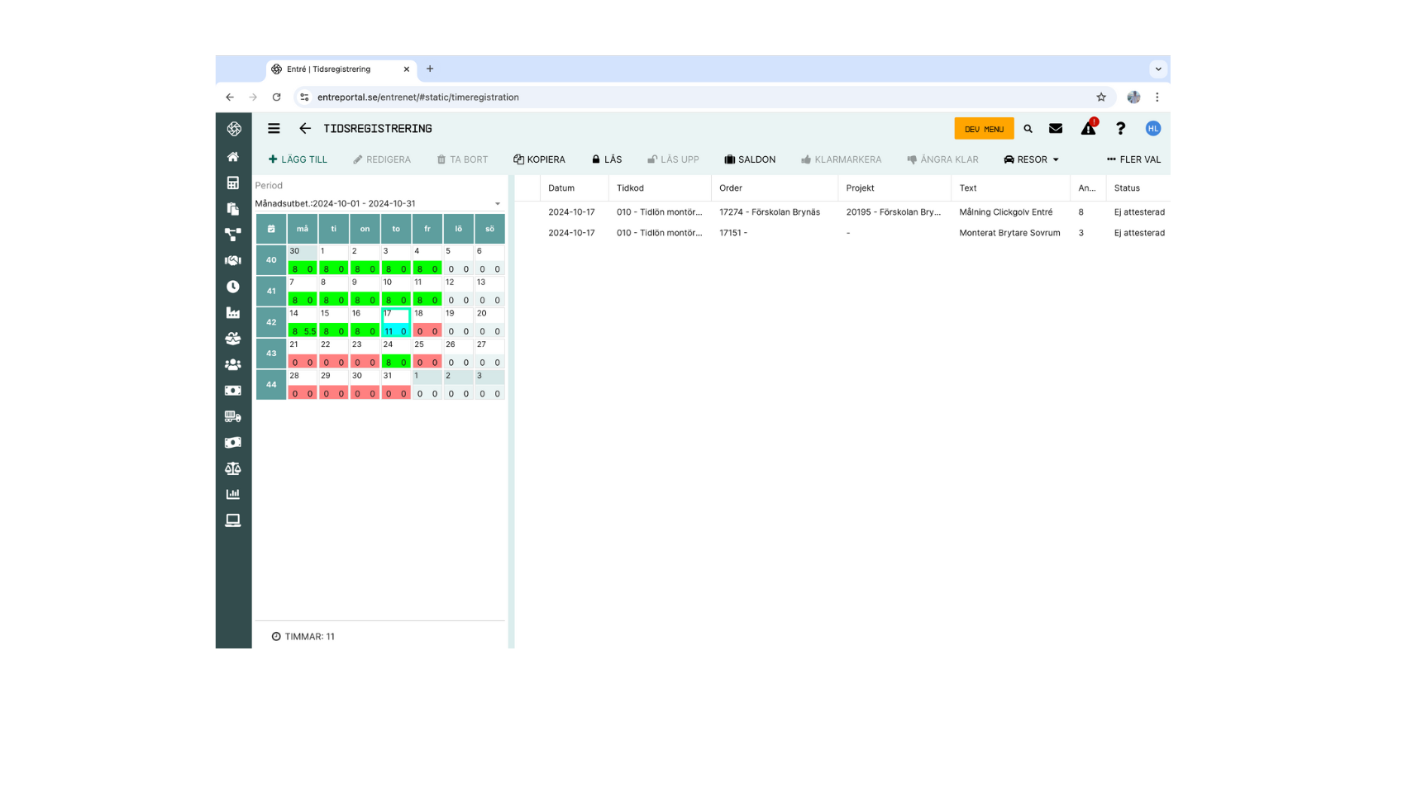Open the home icon in sidebar
The height and width of the screenshot is (793, 1412).
[233, 157]
